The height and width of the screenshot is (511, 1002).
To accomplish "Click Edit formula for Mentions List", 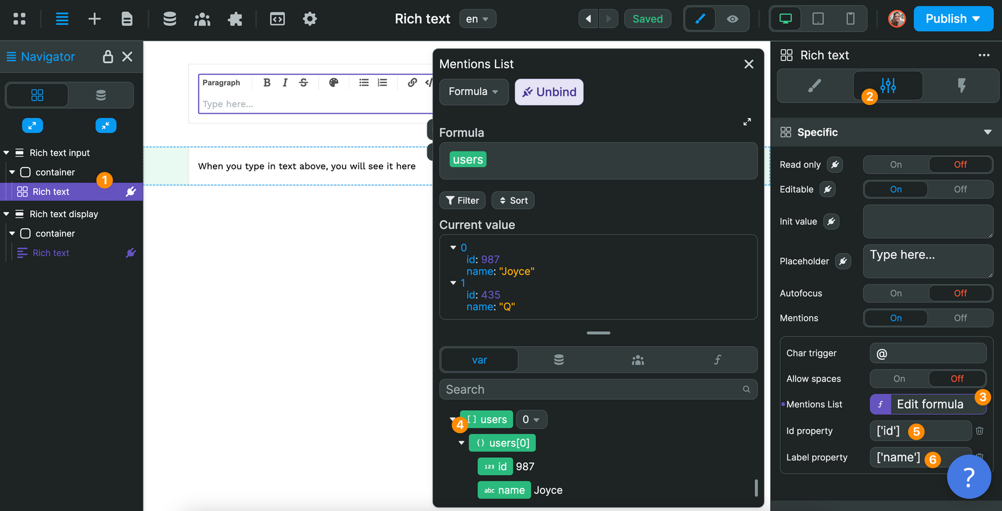I will coord(928,404).
